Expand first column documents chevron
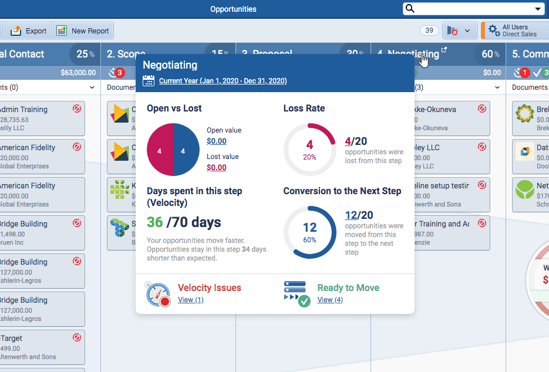The image size is (549, 372). 92,87
